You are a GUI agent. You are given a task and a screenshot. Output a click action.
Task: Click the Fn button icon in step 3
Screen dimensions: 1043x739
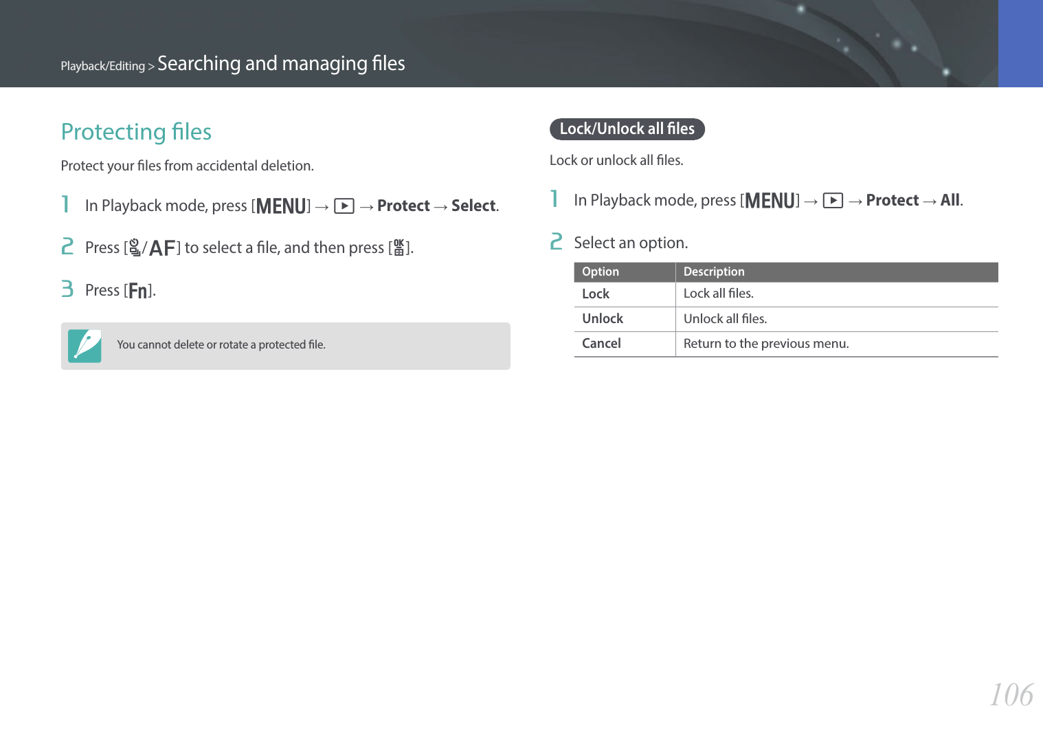(138, 291)
